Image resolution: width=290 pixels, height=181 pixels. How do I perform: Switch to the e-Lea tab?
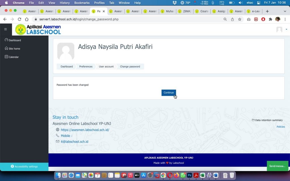pos(254,11)
